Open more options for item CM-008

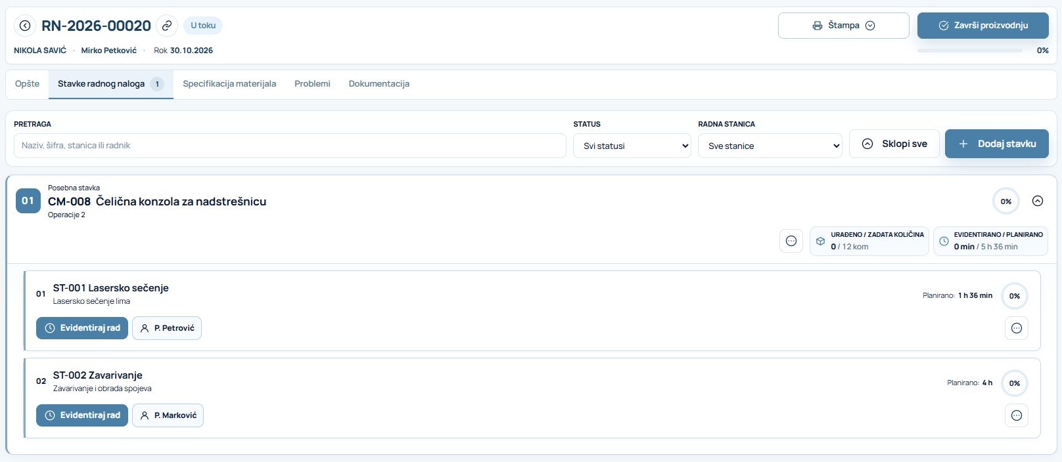coord(791,241)
